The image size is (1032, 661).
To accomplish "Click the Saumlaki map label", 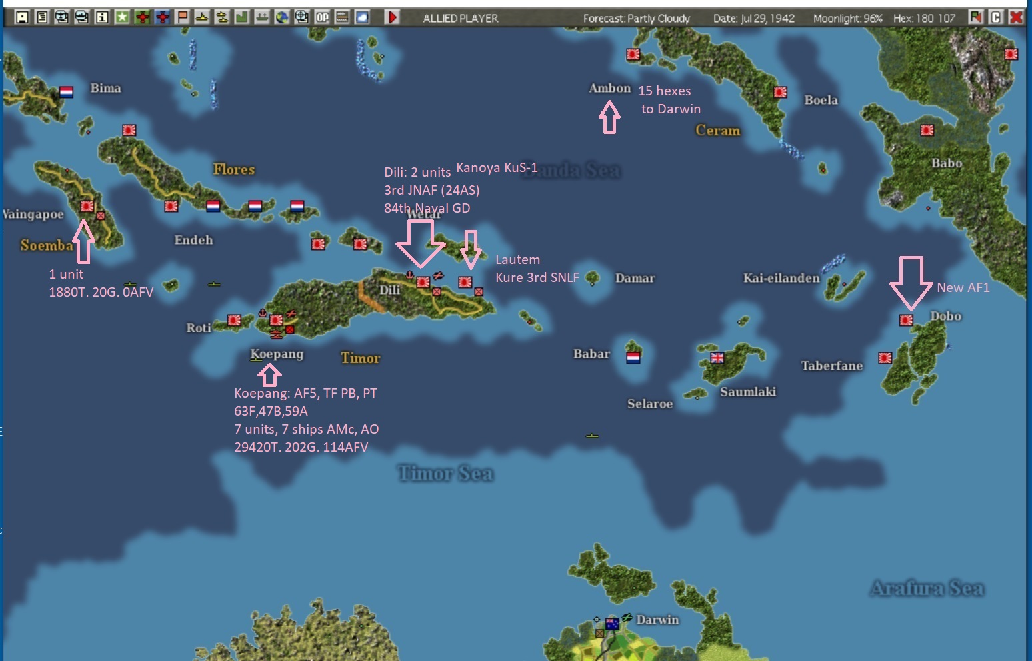I will pos(748,392).
